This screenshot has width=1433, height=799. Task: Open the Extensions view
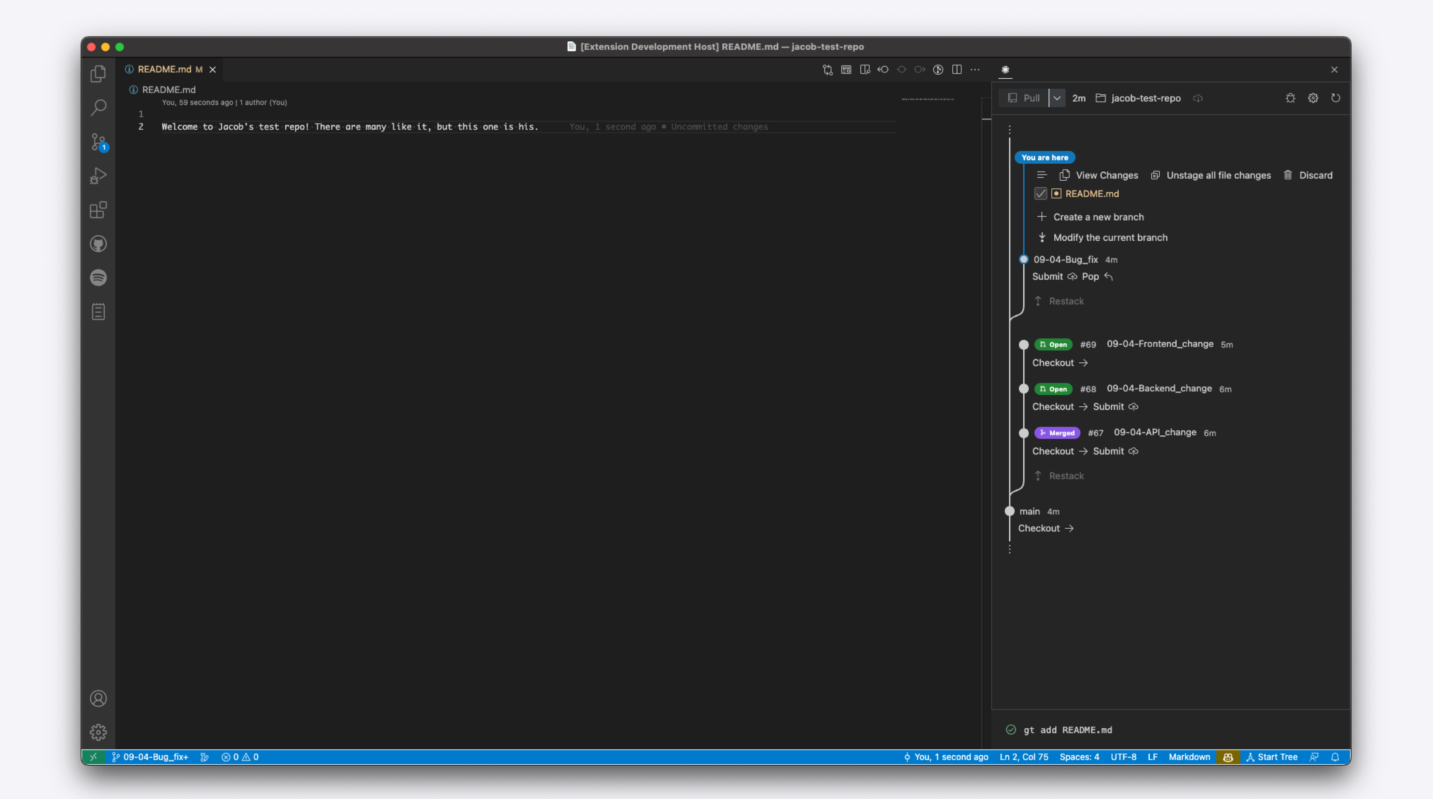click(x=99, y=210)
